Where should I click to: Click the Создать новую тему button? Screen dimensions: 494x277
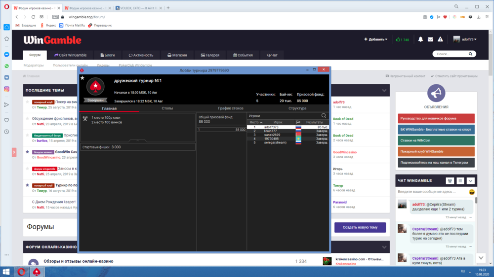point(360,227)
